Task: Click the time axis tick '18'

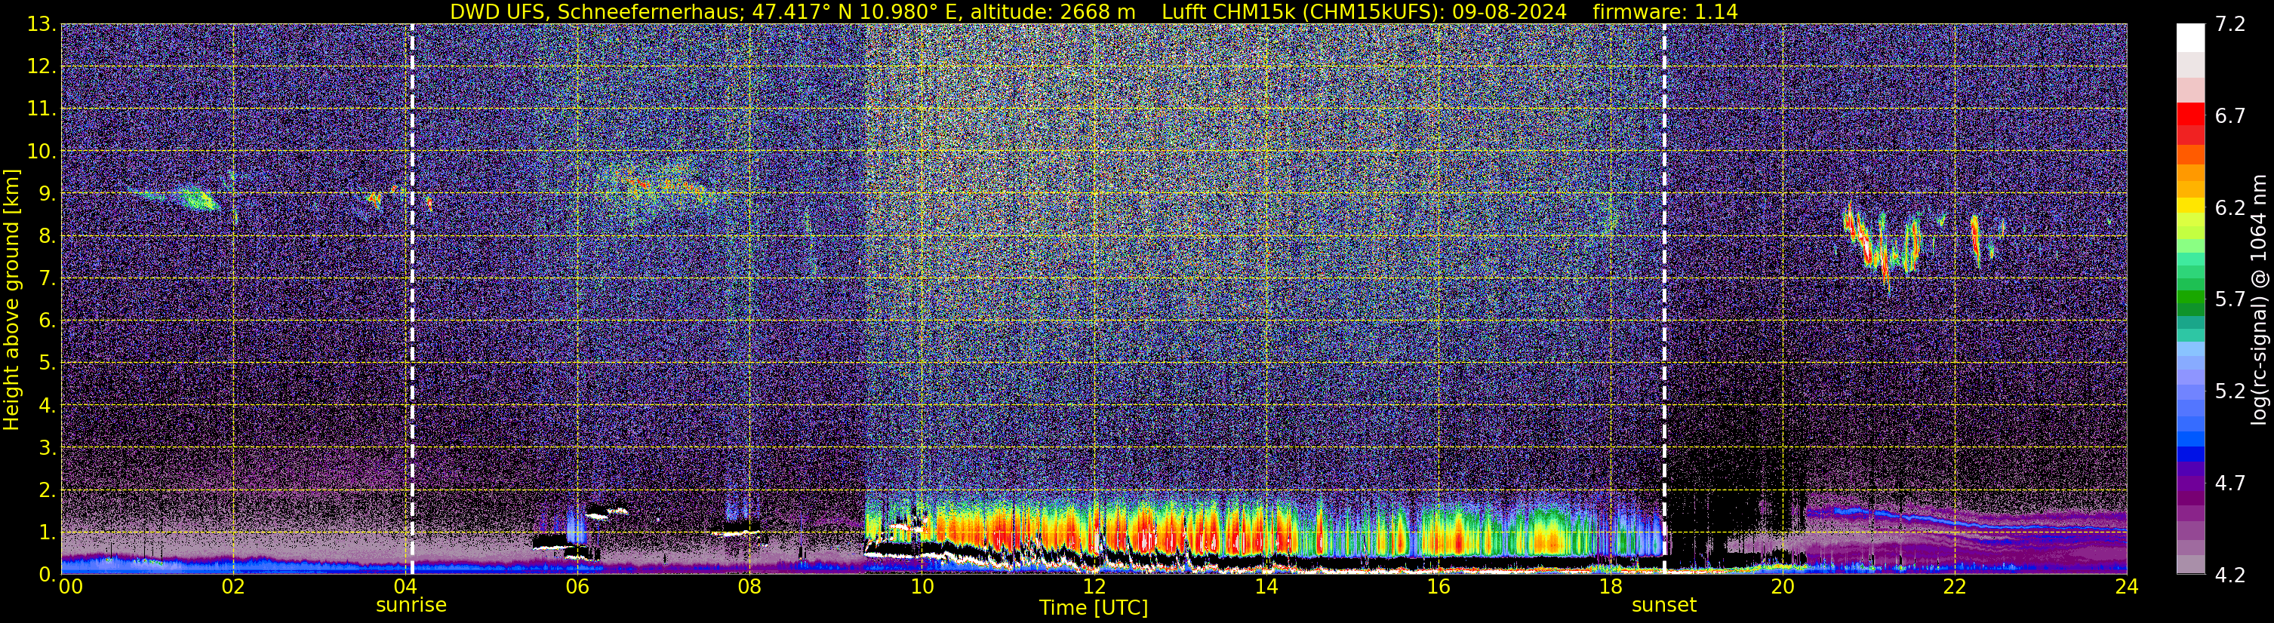Action: 1610,587
